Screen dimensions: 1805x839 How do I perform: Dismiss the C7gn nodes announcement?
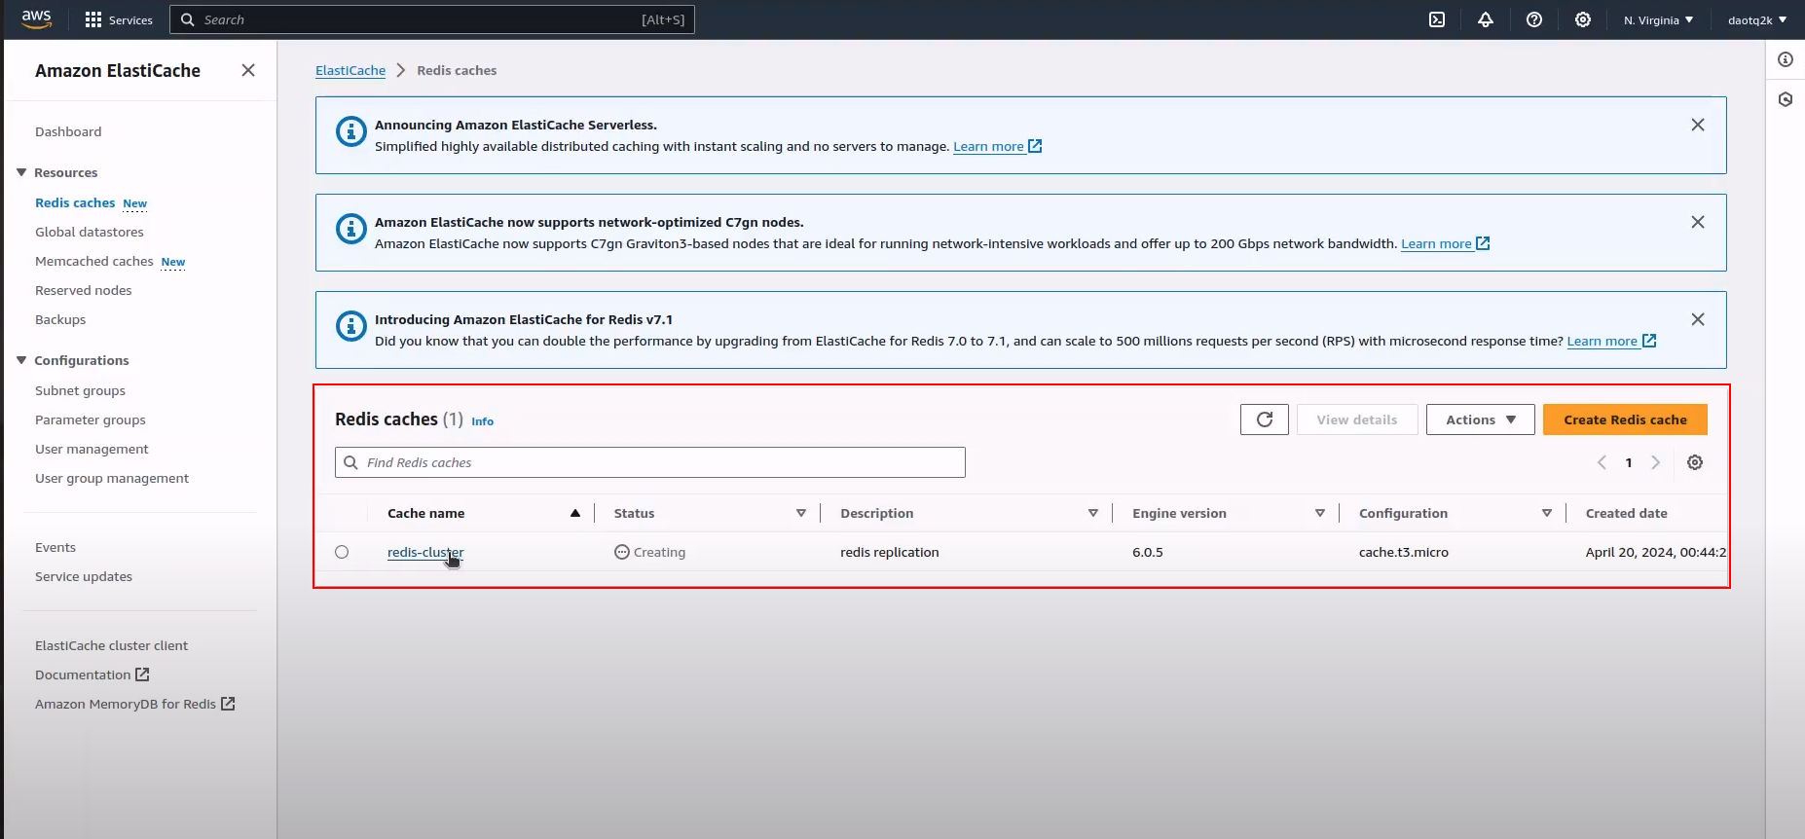point(1698,222)
